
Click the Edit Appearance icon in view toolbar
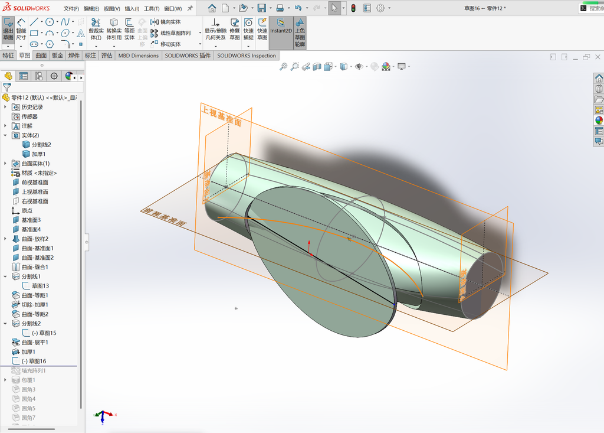pyautogui.click(x=375, y=67)
